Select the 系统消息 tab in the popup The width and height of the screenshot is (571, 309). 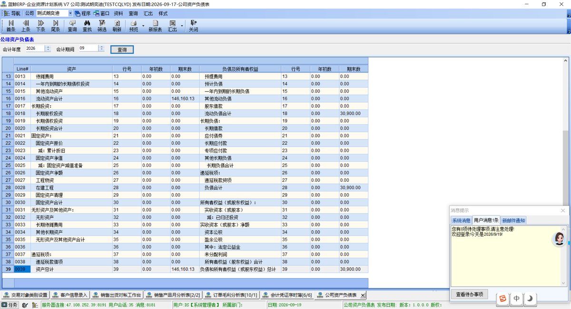pos(461,221)
